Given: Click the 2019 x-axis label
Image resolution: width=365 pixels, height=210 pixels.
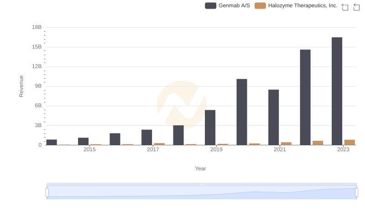Looking at the screenshot, I should [216, 149].
